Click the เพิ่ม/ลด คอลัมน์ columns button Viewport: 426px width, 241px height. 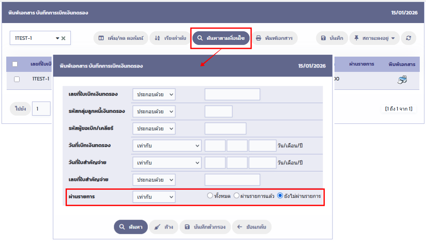121,38
